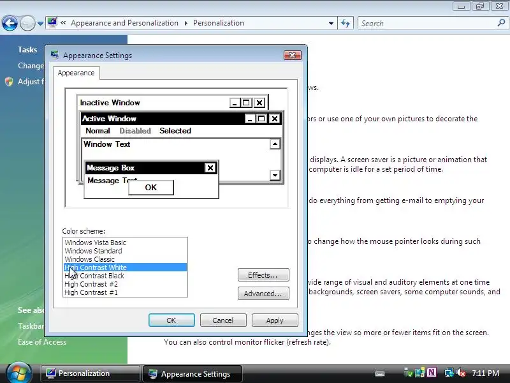Image resolution: width=510 pixels, height=383 pixels.
Task: Select Windows Standard color scheme
Action: tap(125, 251)
